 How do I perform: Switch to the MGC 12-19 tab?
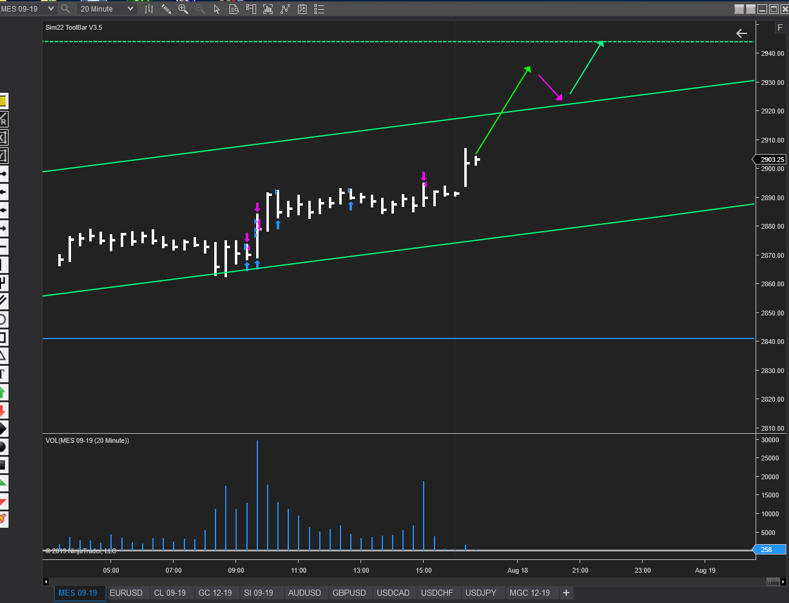[x=530, y=593]
